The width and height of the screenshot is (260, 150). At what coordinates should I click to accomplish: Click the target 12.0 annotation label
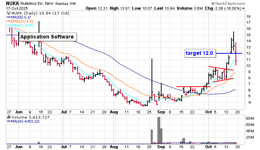[199, 53]
